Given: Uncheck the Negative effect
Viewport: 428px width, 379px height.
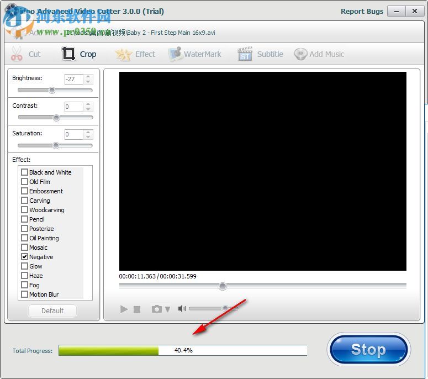Looking at the screenshot, I should 24,257.
